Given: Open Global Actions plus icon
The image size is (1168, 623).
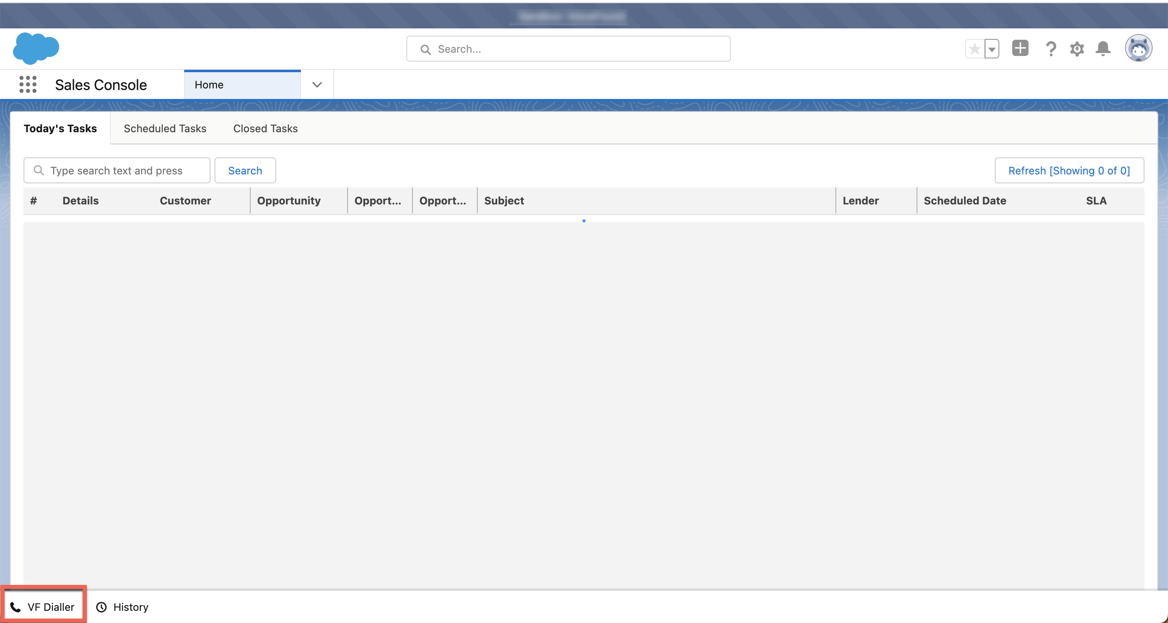Looking at the screenshot, I should click(1020, 48).
